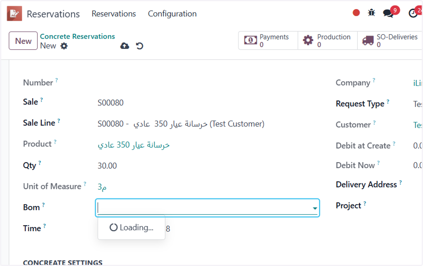Open the chat messages icon with badge
Screen dimensions: 423x266
pyautogui.click(x=388, y=13)
